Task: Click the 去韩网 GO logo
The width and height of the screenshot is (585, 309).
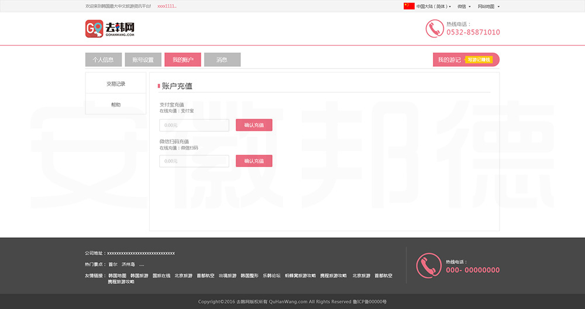Action: pyautogui.click(x=110, y=29)
